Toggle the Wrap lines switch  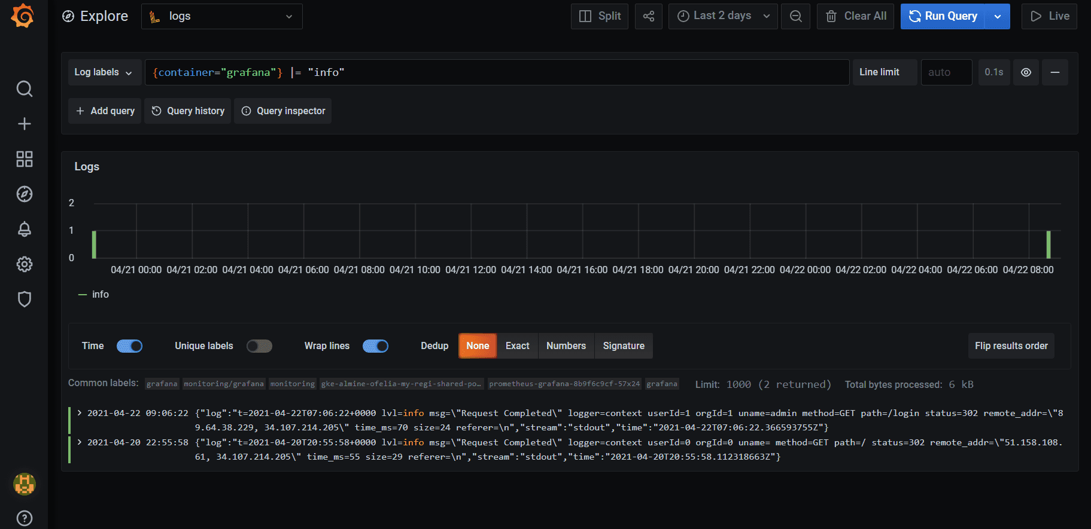tap(375, 346)
